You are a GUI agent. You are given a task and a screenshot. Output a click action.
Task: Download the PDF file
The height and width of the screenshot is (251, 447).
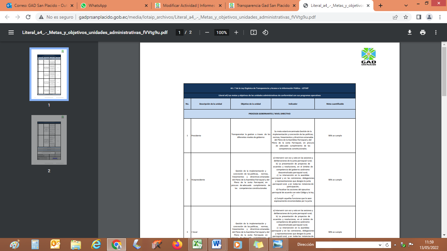[x=409, y=32]
